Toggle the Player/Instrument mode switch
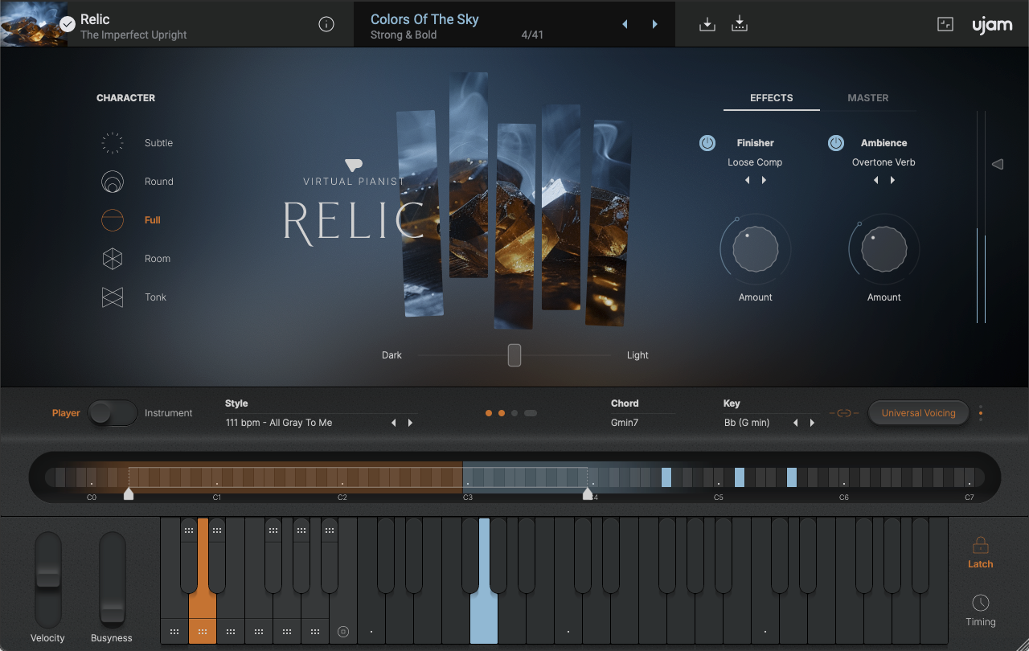The width and height of the screenshot is (1029, 651). [x=113, y=413]
